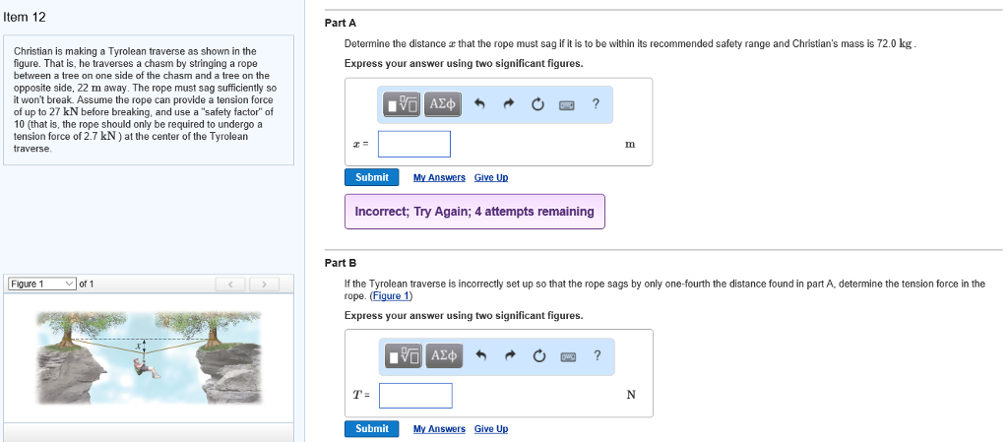Open Greek symbols palette in Part A
The width and height of the screenshot is (1008, 442).
pos(439,104)
